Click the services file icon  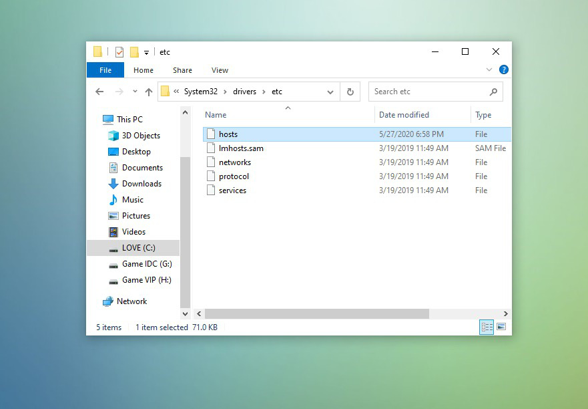(211, 190)
